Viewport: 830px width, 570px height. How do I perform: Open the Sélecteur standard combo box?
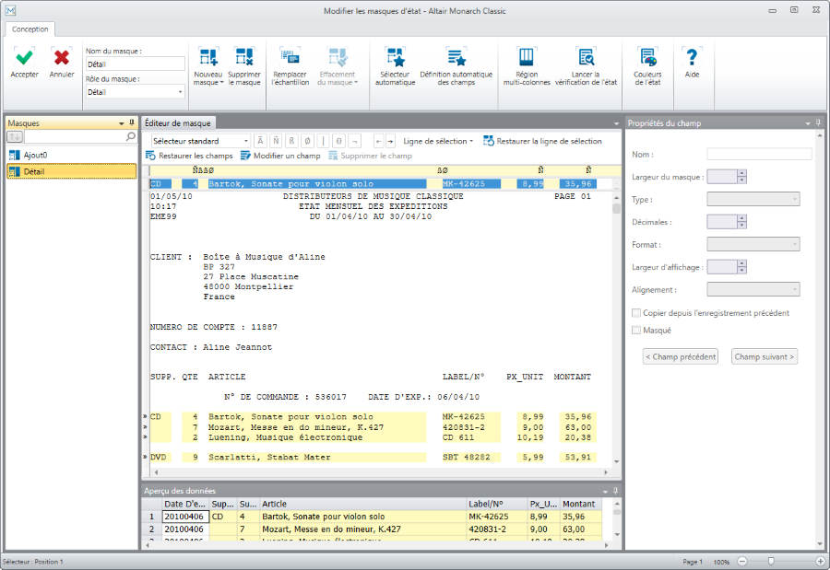[200, 141]
